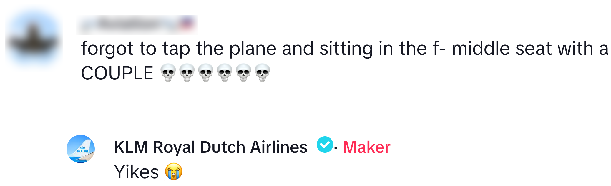Click the crying emoji after Yikes
Image resolution: width=611 pixels, height=186 pixels.
174,172
